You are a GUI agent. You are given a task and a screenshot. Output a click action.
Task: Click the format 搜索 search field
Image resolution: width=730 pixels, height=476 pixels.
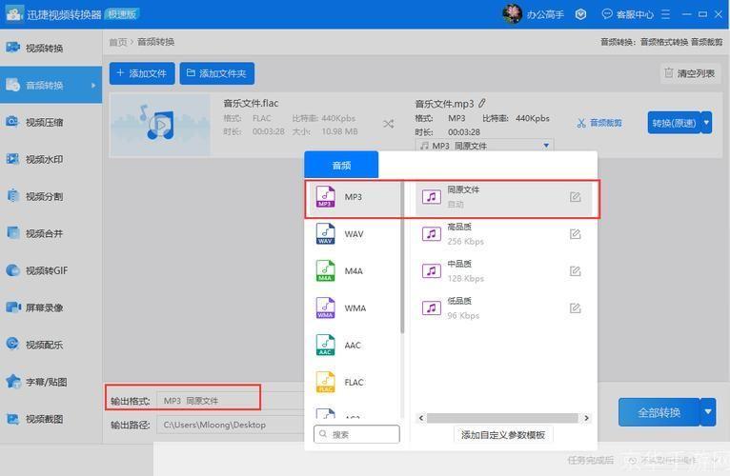pyautogui.click(x=356, y=434)
